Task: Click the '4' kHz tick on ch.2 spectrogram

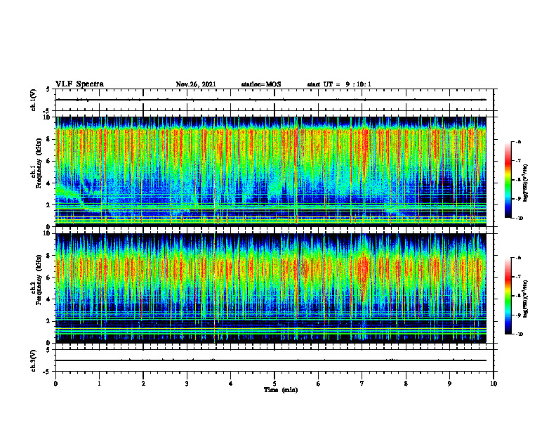Action: pyautogui.click(x=49, y=299)
